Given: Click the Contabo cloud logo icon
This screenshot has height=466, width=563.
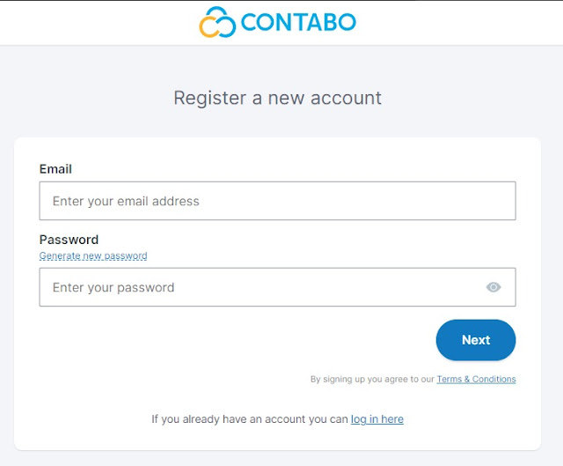Looking at the screenshot, I should pos(217,23).
